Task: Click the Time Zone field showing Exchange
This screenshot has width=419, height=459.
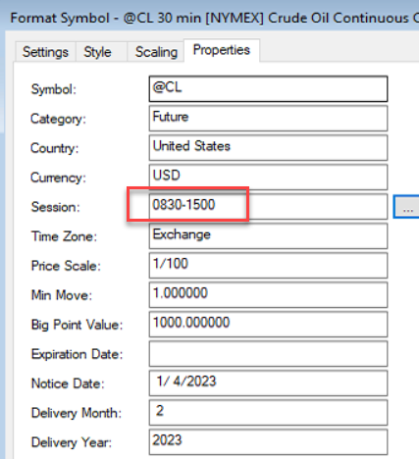Action: pos(268,236)
